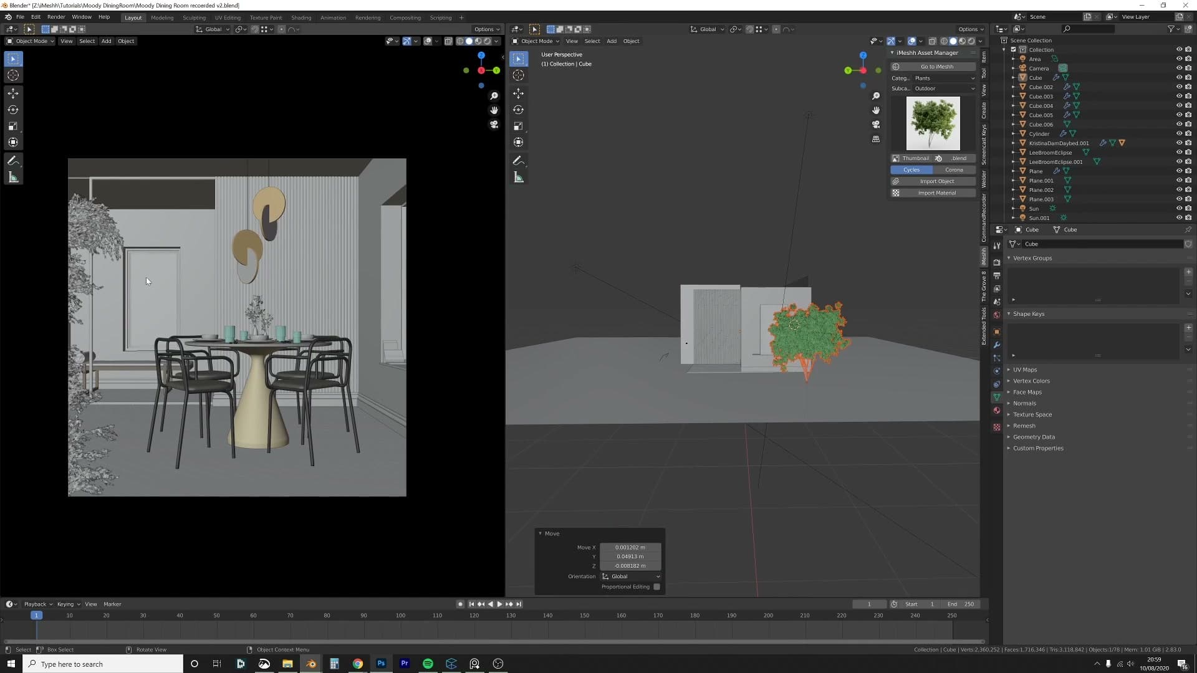
Task: Open the Render properties tab
Action: tap(997, 262)
